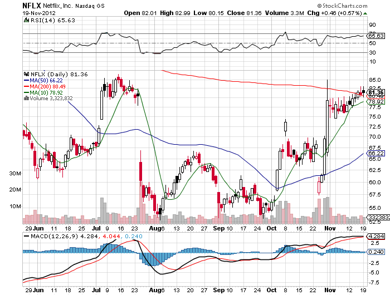
Task: Select the NFLX ticker symbol in the title
Action: (x=32, y=6)
